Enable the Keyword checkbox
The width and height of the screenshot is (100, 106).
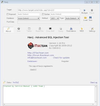8,14
